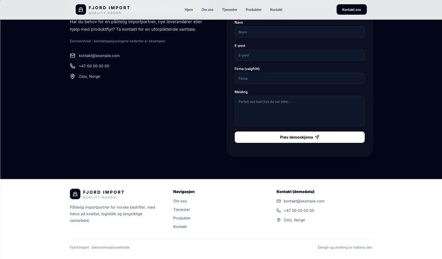Click the Kontakt oss header button
Screen dimensions: 442x259
click(351, 10)
